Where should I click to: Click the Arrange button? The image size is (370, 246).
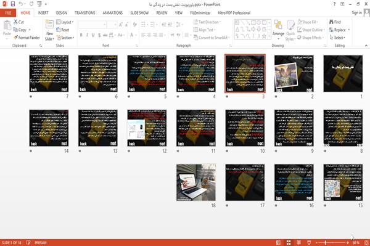pos(278,30)
